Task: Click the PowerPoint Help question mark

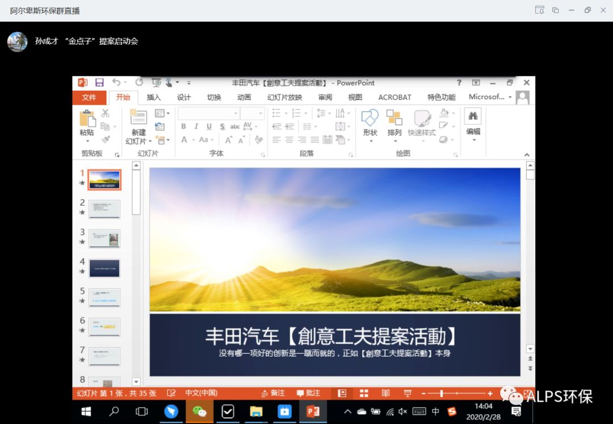Action: click(x=459, y=82)
